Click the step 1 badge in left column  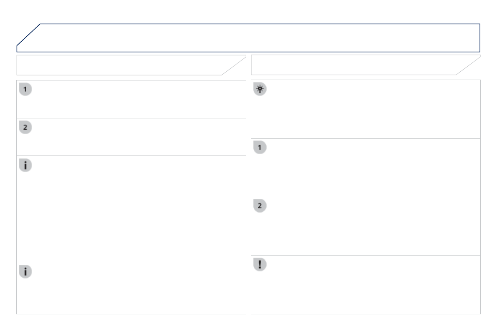click(25, 90)
